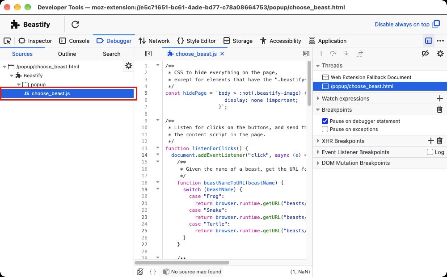Switch to the Sources tab

22,54
